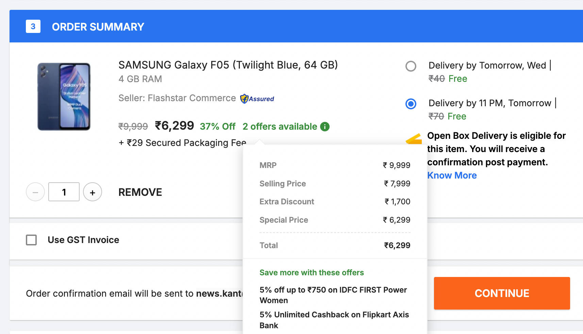Choose Delivery by 11 PM, Tomorrow option

coord(411,104)
